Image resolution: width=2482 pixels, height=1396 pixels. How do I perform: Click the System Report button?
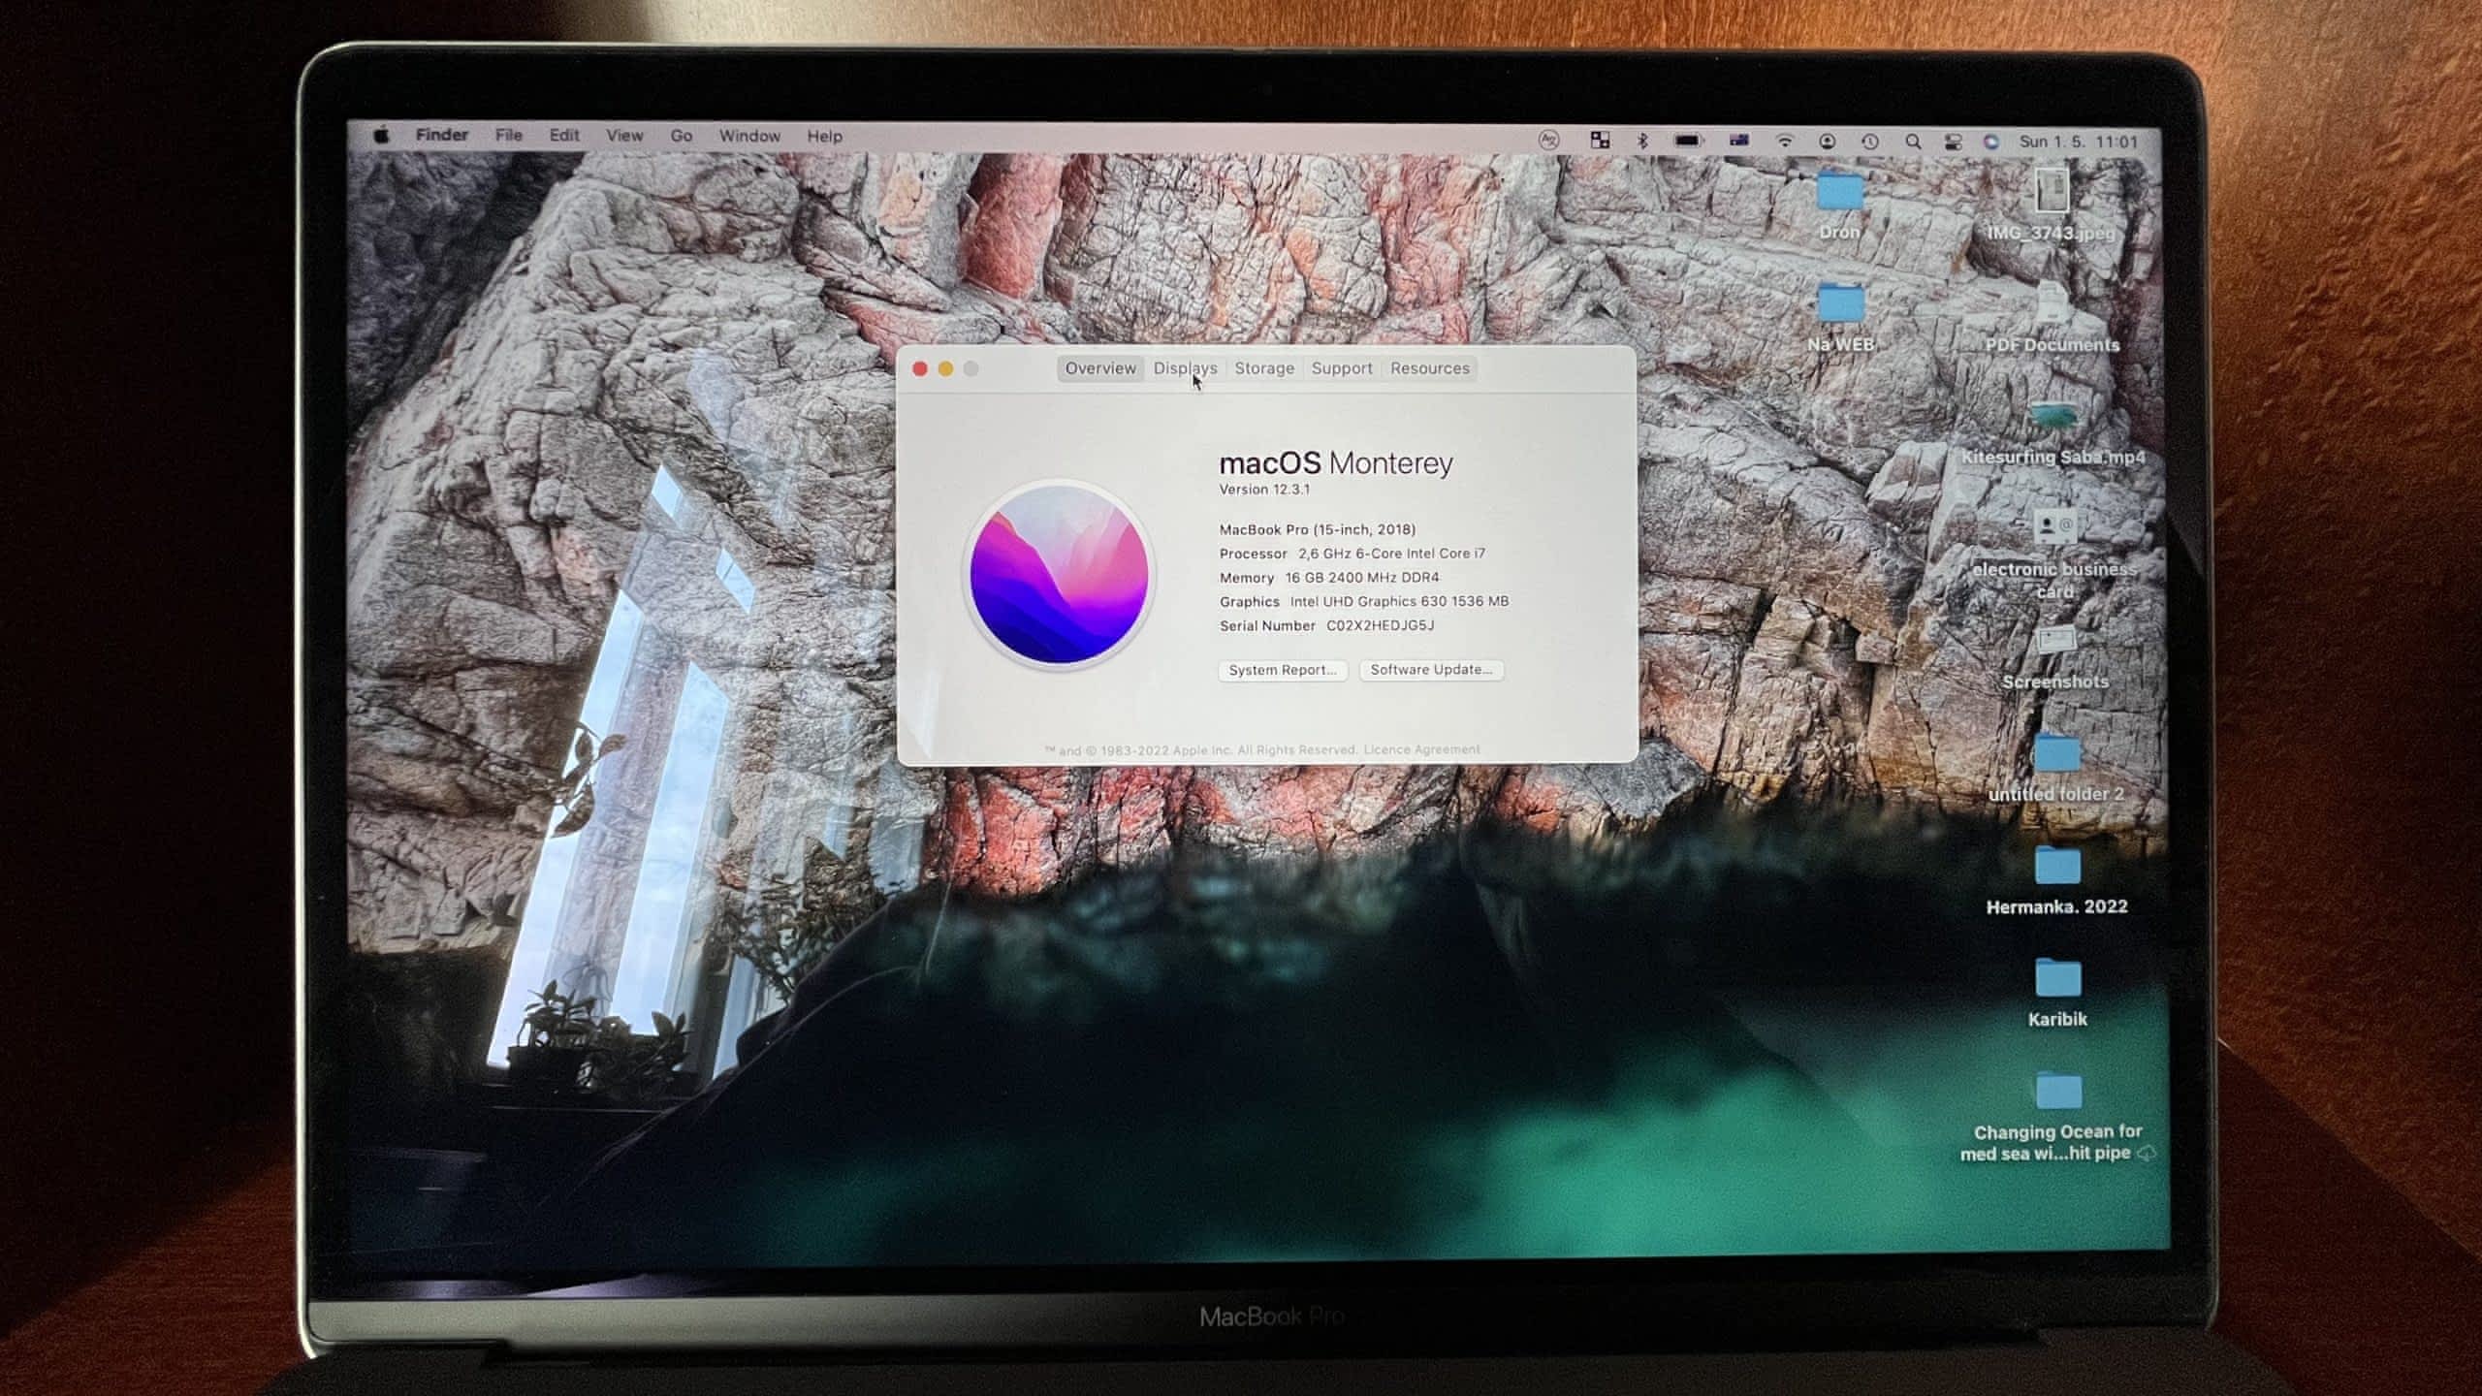pyautogui.click(x=1282, y=670)
